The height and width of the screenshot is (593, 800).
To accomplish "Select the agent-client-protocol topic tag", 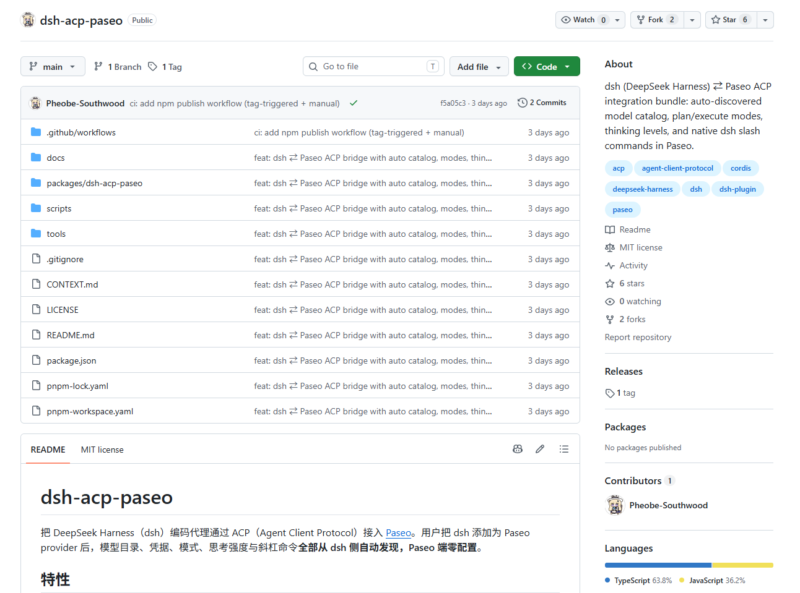I will click(x=677, y=168).
